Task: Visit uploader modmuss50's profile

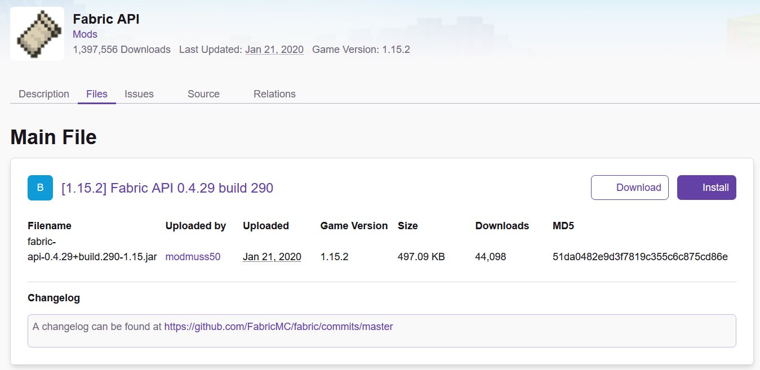Action: tap(193, 257)
